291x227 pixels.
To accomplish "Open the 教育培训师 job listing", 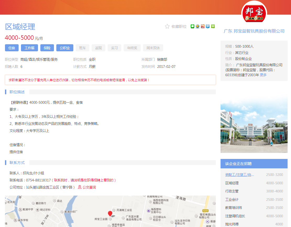I will [233, 208].
